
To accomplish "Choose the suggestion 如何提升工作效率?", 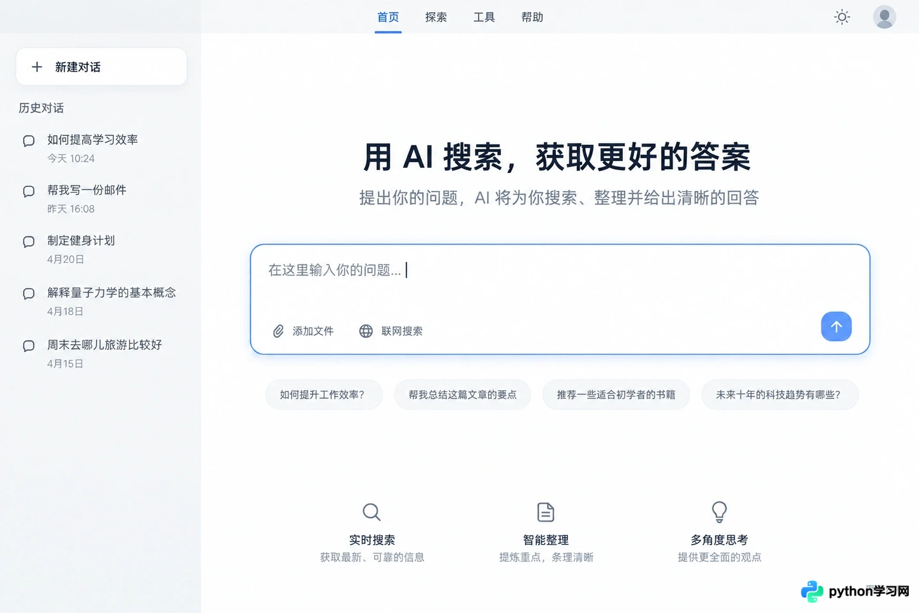I will (324, 395).
